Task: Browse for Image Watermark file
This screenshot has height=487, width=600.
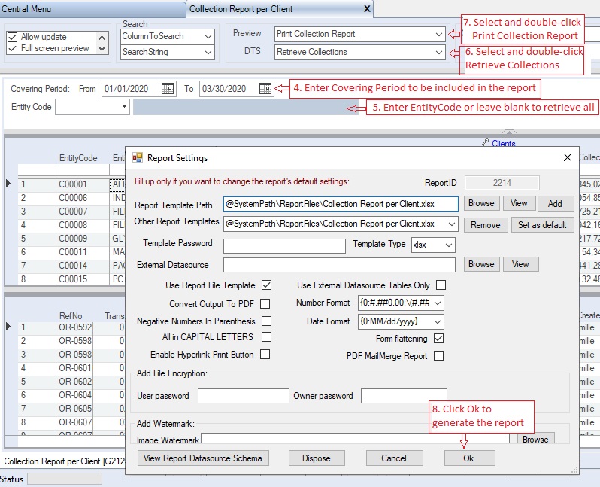Action: [535, 439]
